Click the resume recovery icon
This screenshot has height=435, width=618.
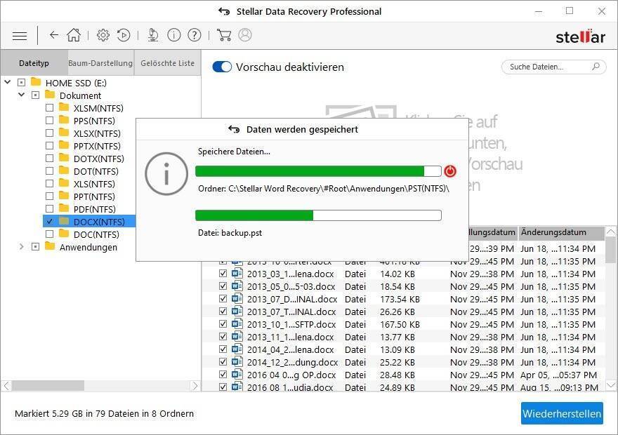(x=124, y=35)
